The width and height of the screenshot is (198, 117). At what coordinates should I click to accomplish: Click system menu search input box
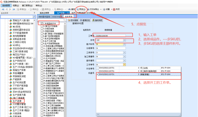(x=17, y=17)
